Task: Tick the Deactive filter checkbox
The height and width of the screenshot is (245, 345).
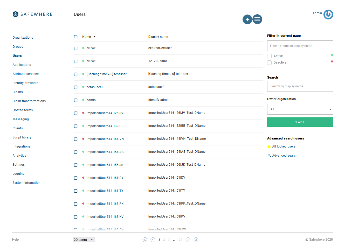Action: pos(270,62)
